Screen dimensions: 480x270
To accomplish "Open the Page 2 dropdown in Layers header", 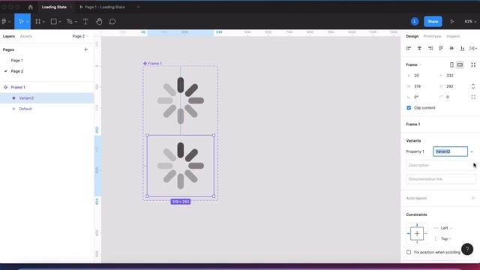I will tap(80, 36).
